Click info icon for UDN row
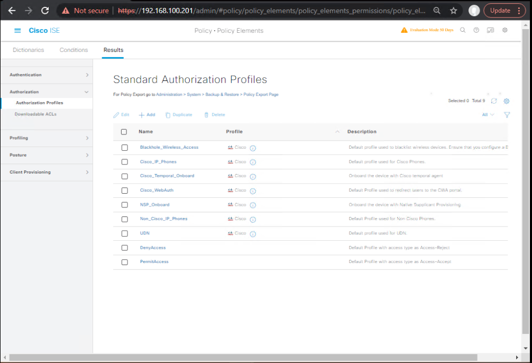 point(253,234)
